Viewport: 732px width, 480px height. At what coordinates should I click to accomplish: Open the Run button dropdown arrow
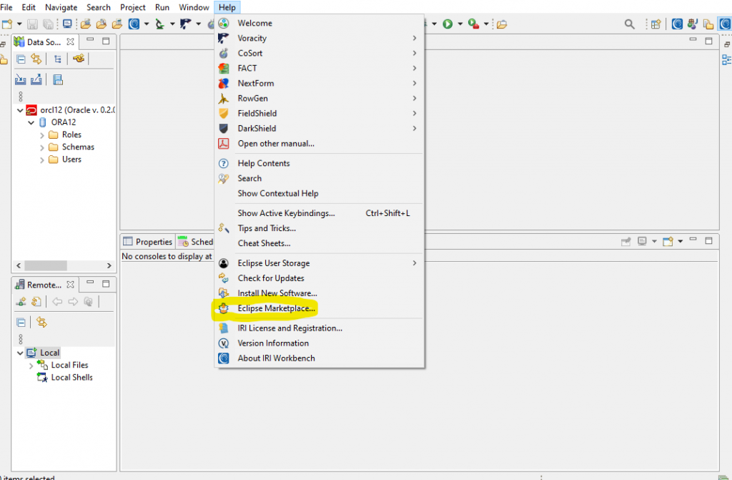(x=460, y=24)
